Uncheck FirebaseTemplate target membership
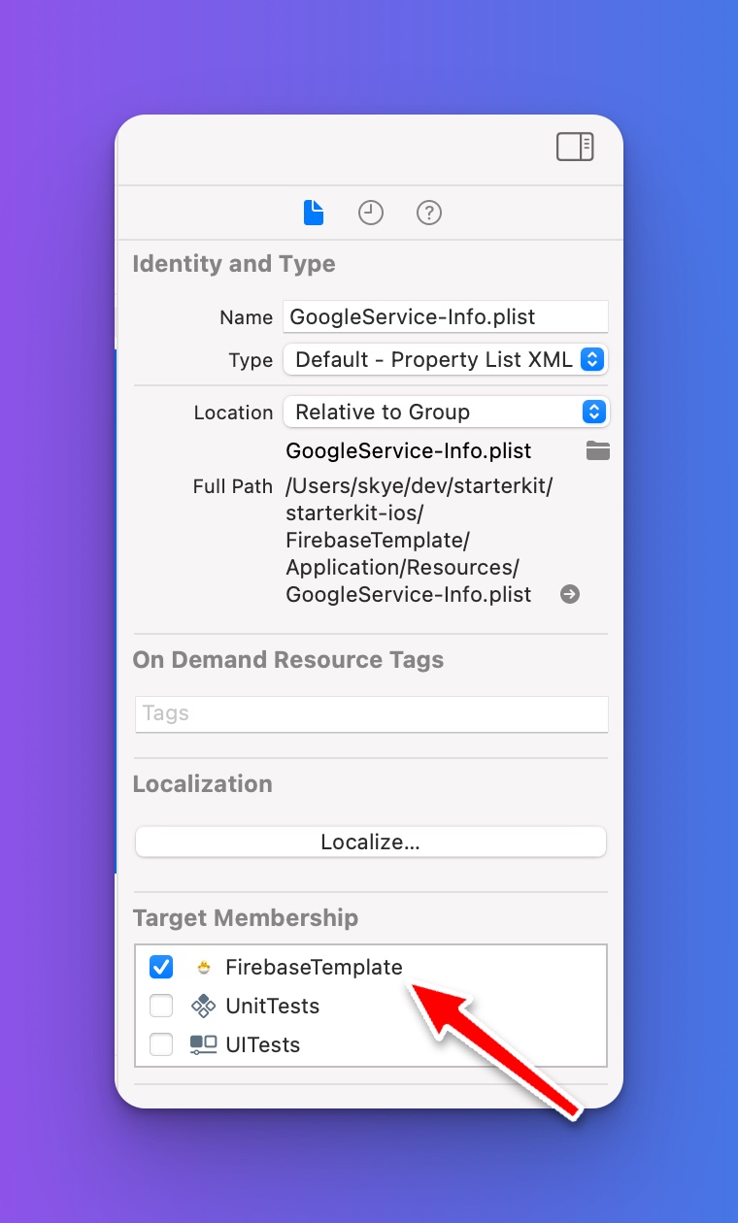Screen dimensions: 738x1223 pos(161,968)
